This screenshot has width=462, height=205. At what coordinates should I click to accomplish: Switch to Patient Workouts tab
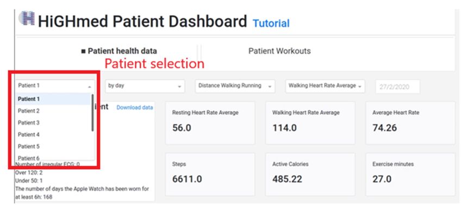click(279, 51)
